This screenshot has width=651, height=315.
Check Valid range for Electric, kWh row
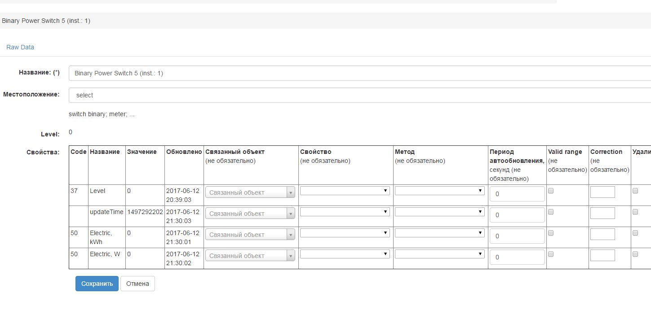pos(551,233)
